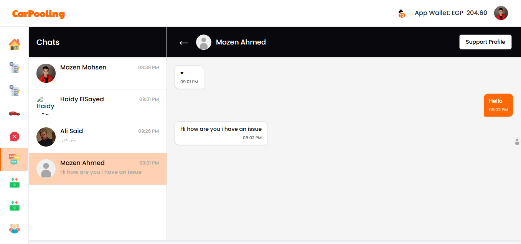Go to the Home sidebar icon
The width and height of the screenshot is (521, 244).
(14, 45)
